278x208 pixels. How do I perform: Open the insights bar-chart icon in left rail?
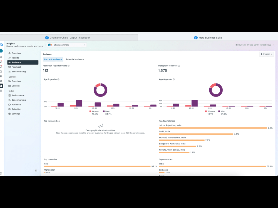[1, 86]
